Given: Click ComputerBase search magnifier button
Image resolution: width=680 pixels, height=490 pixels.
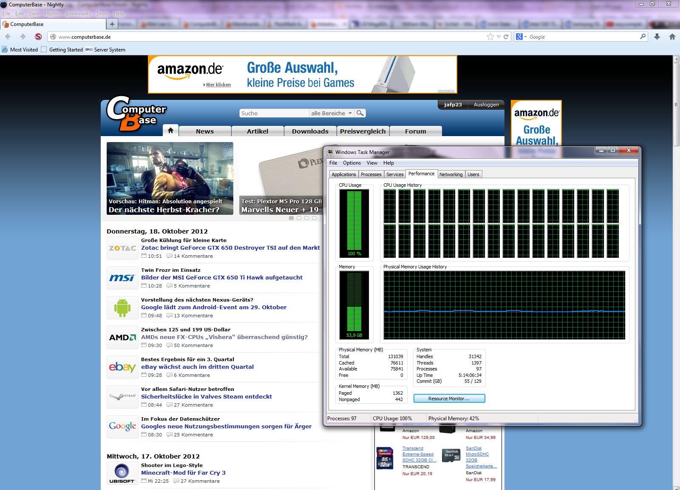Looking at the screenshot, I should (360, 113).
